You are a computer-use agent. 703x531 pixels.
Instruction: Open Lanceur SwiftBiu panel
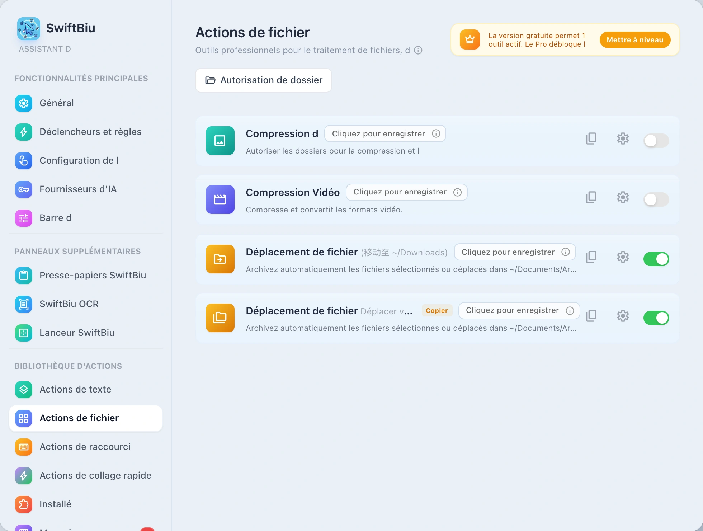[85, 333]
